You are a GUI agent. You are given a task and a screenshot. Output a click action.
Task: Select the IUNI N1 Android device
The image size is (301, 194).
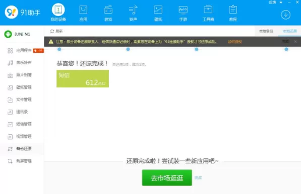17,34
